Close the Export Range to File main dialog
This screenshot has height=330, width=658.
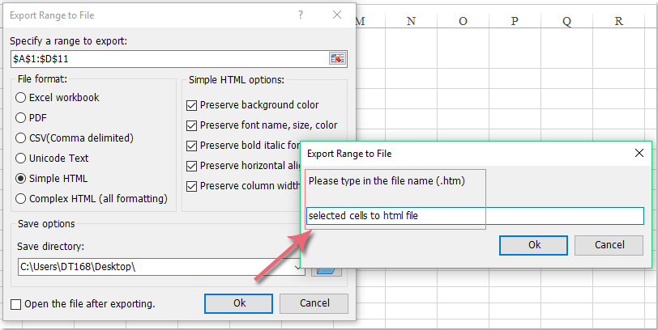tap(336, 15)
